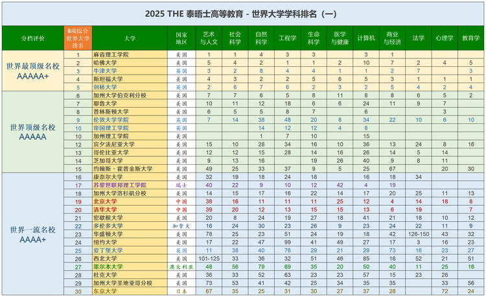Select the 伦敦大学学院 cell
Viewport: 486px width, 297px height.
(130, 120)
